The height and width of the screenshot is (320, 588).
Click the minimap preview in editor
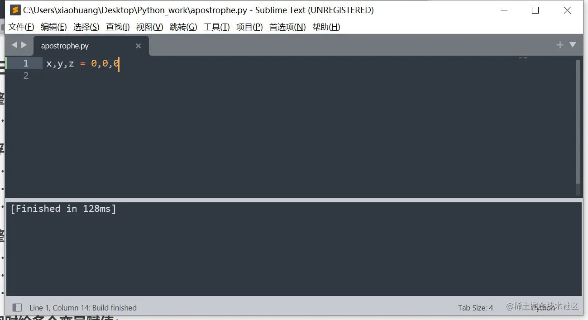523,58
